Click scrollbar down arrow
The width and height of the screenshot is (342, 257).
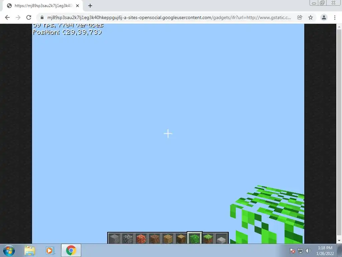pyautogui.click(x=339, y=241)
